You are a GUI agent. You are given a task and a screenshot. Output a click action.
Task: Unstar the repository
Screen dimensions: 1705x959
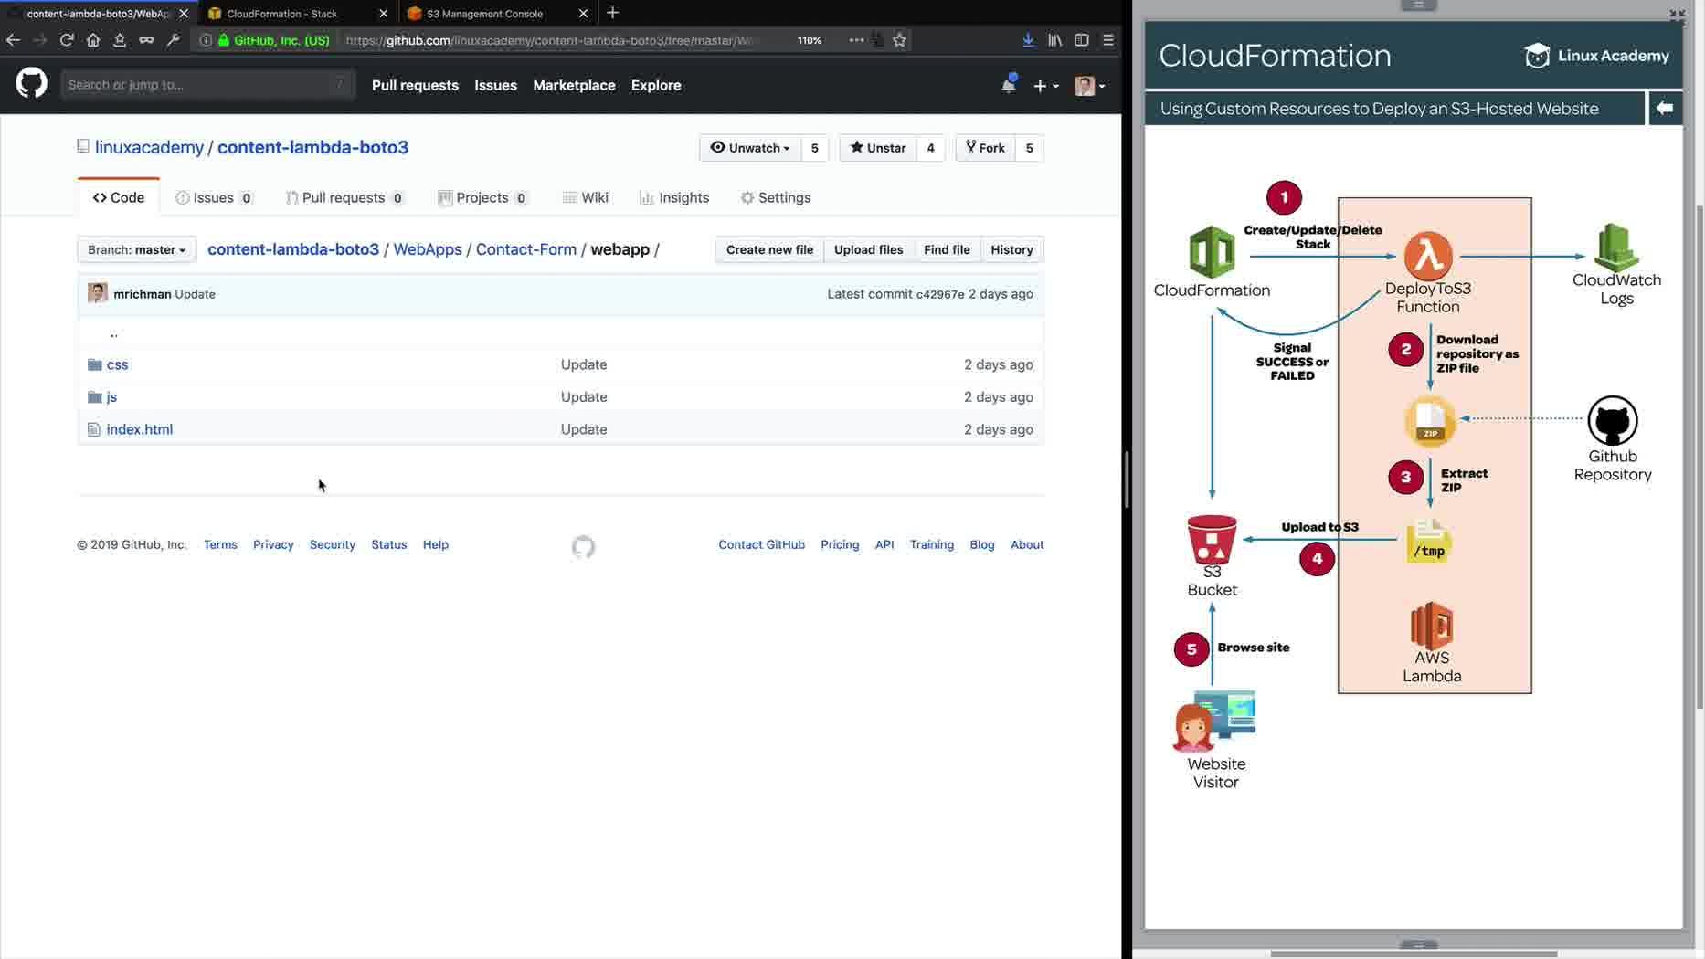click(878, 148)
